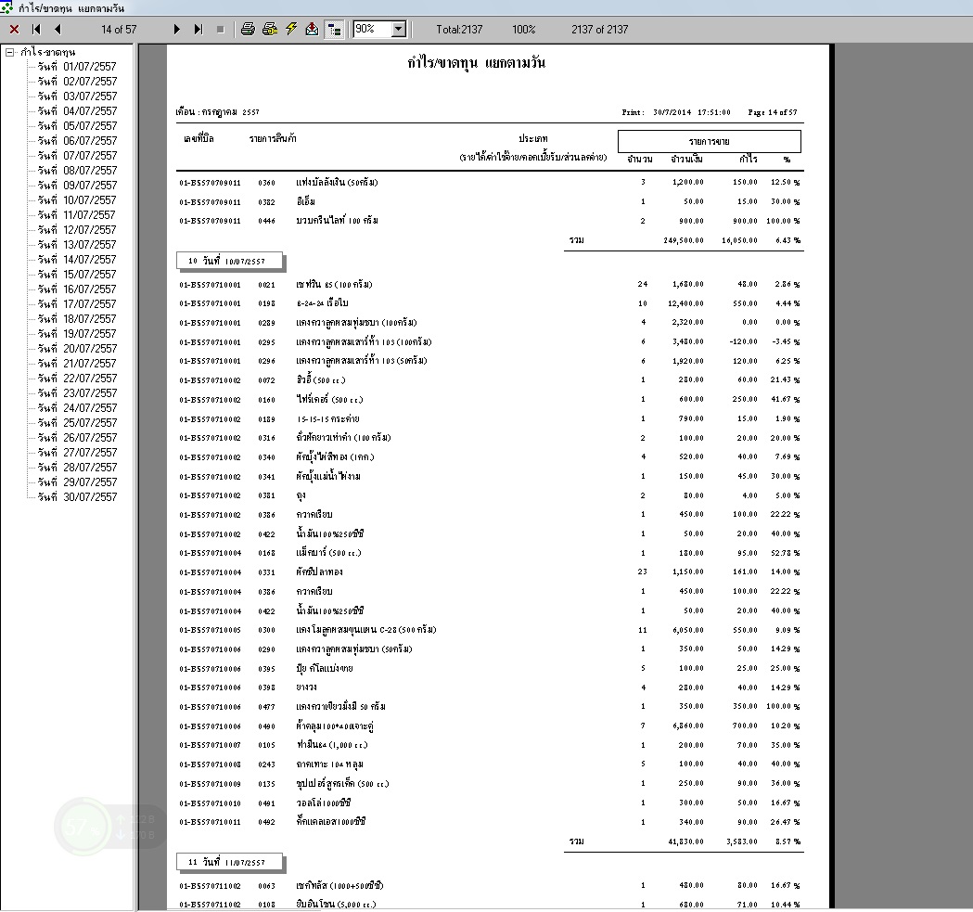Click the รายการขาย column header box

pos(710,142)
